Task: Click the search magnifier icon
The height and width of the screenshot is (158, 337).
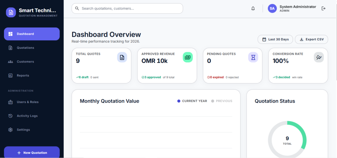Action: pos(77,9)
